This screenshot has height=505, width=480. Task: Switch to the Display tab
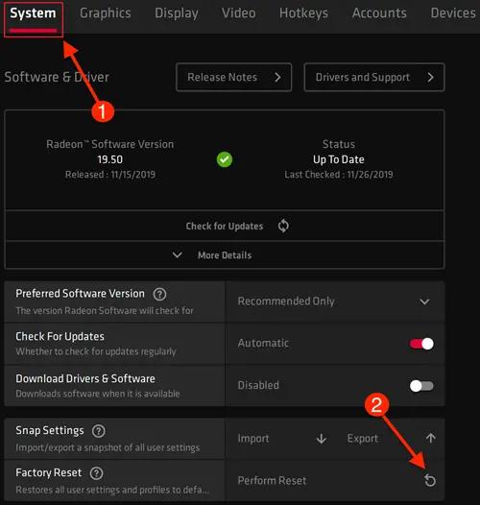pyautogui.click(x=177, y=13)
